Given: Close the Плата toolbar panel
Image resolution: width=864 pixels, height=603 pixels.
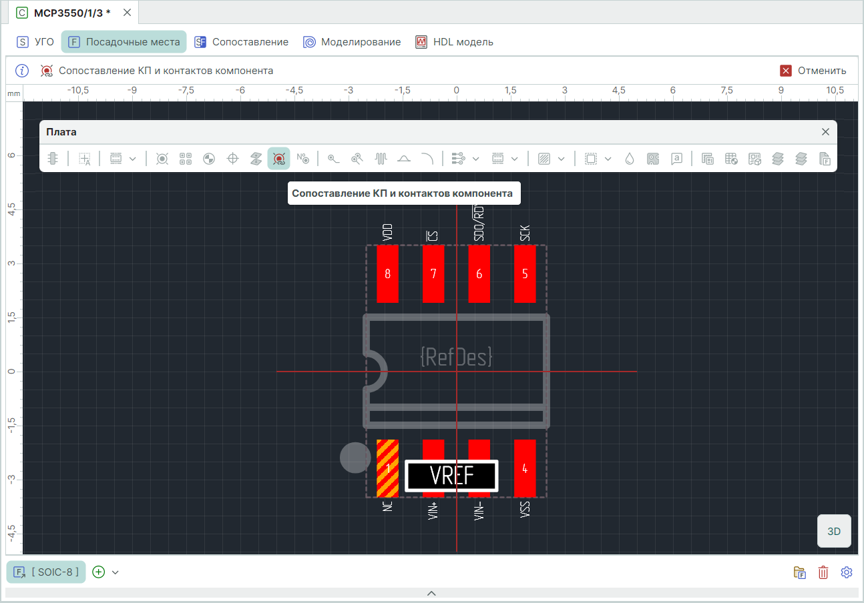Looking at the screenshot, I should 825,132.
